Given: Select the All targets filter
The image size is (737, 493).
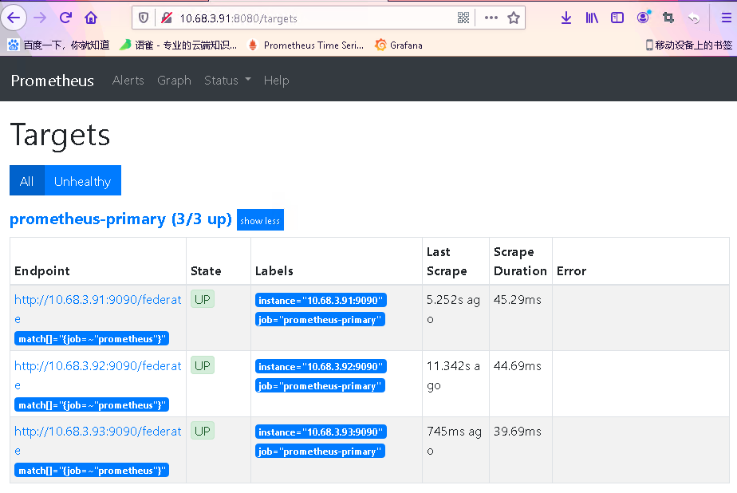Looking at the screenshot, I should pos(27,180).
